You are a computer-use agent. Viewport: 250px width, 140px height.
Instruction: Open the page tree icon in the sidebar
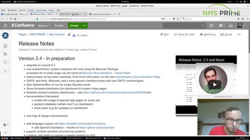pyautogui.click(x=5, y=71)
